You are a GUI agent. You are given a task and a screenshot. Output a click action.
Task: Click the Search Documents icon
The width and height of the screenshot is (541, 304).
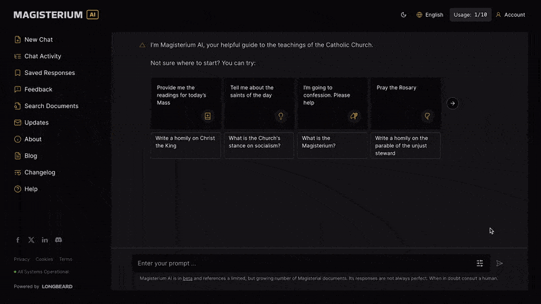pos(18,106)
